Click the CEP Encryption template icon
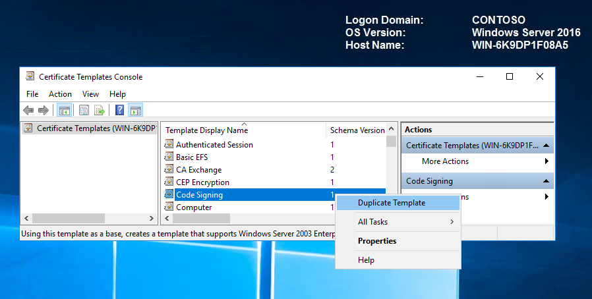Viewport: 592px width, 299px height. (x=169, y=182)
